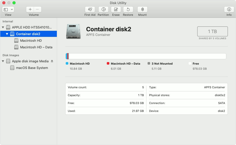The height and width of the screenshot is (145, 236).
Task: Click the Volume count value 5
Action: point(143,87)
